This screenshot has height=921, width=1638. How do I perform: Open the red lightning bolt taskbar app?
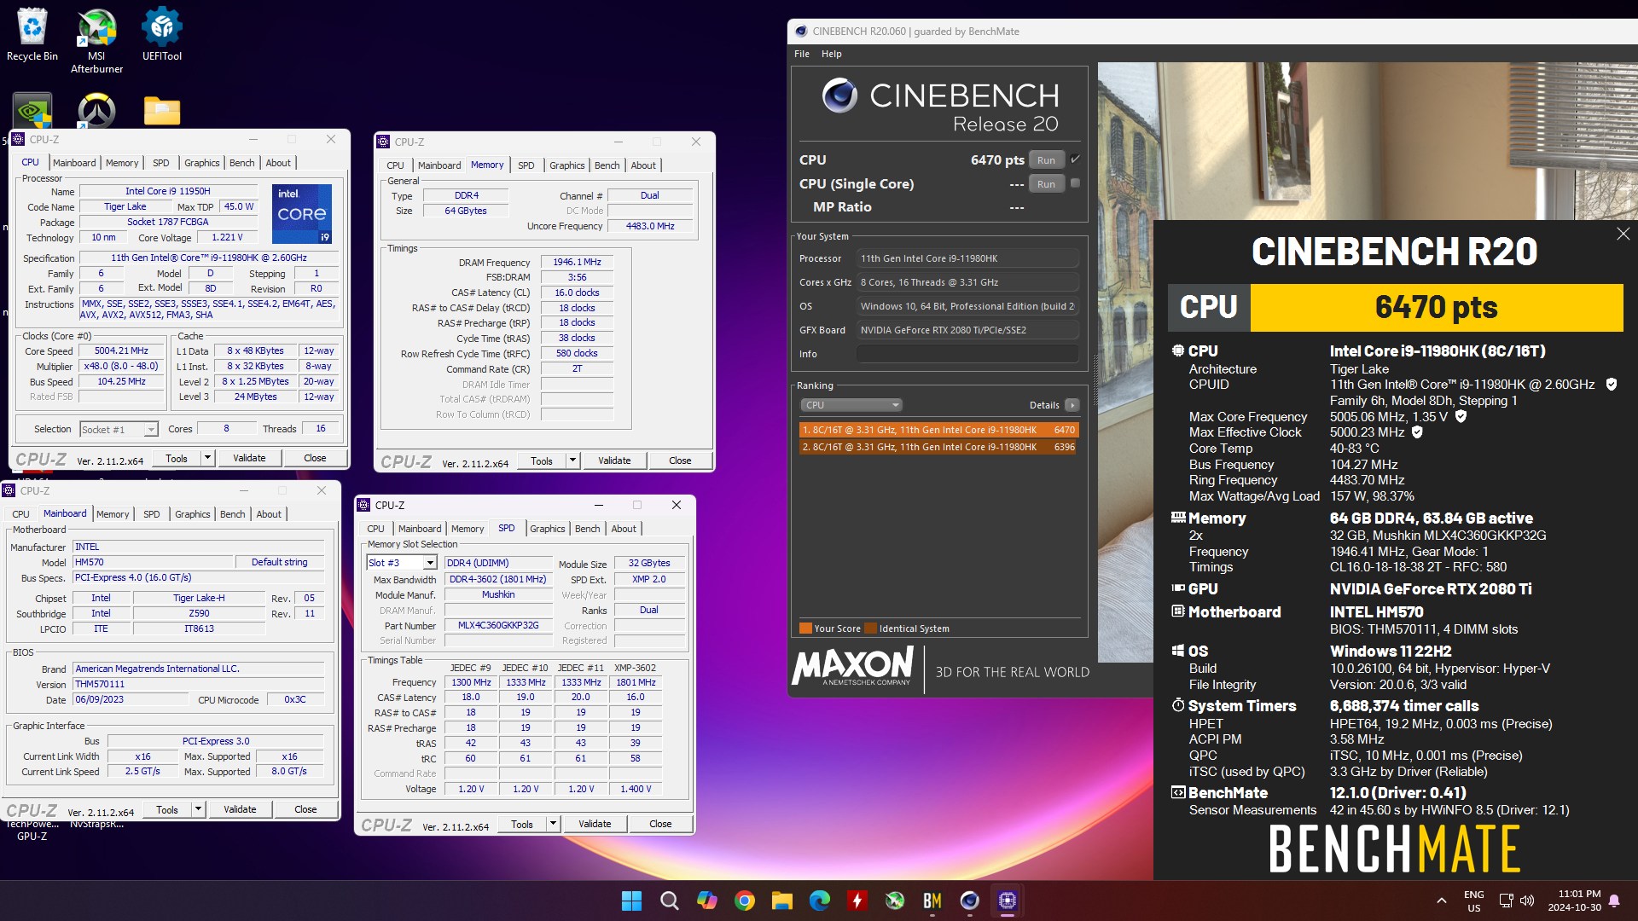point(857,901)
